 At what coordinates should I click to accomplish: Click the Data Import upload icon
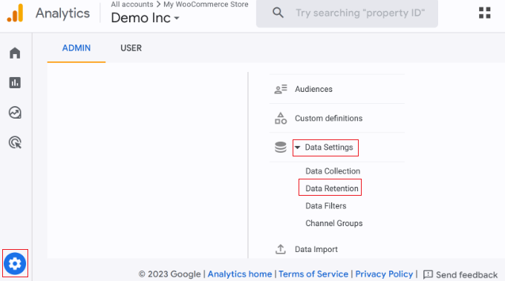[281, 249]
